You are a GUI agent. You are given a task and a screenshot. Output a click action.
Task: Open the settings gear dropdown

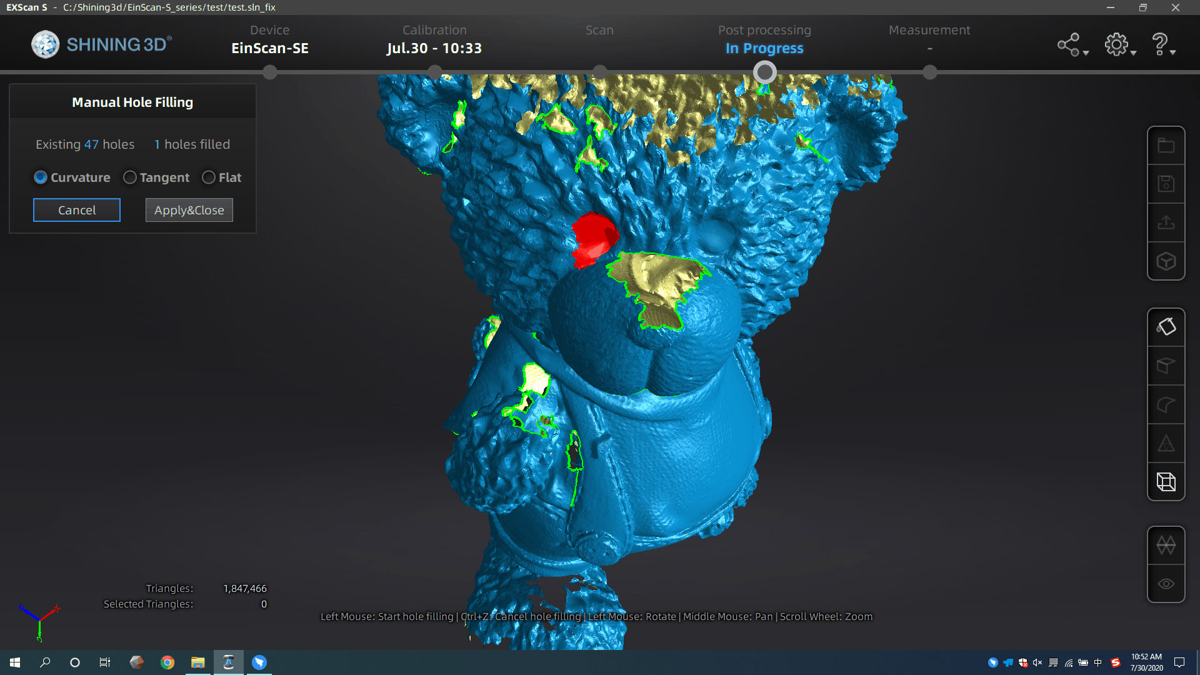[1120, 45]
